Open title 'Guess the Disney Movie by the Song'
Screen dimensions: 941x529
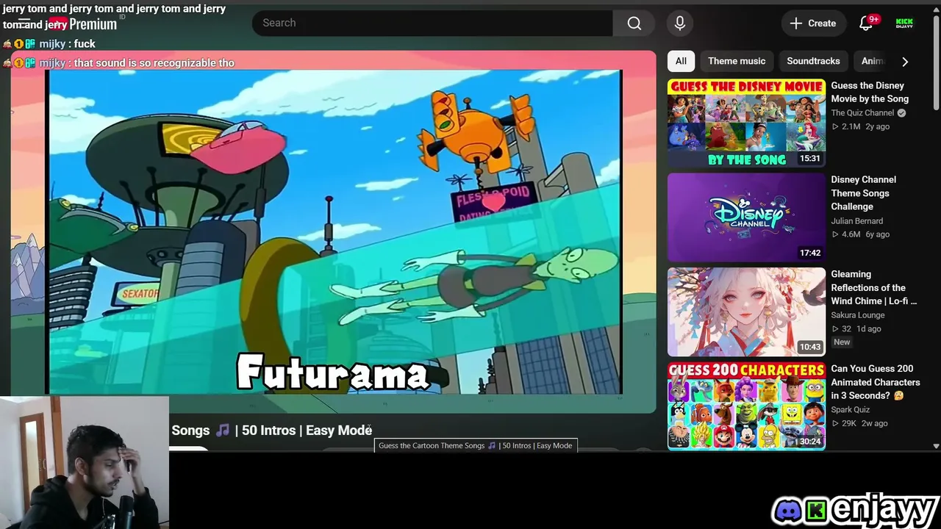point(870,92)
